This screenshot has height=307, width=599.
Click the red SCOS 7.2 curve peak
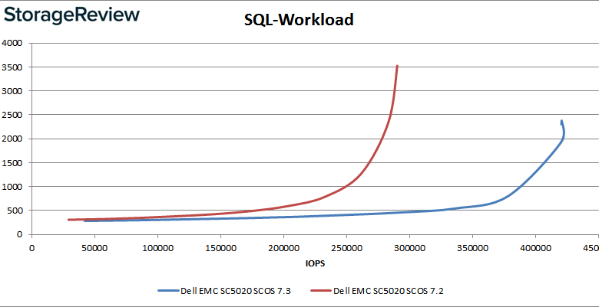pyautogui.click(x=397, y=67)
